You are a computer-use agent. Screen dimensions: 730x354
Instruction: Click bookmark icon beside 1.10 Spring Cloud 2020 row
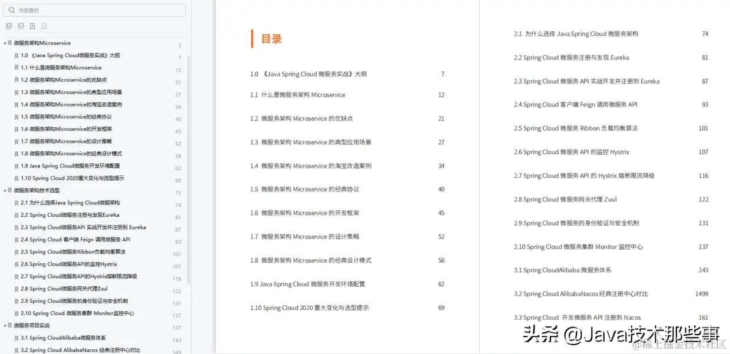pos(16,178)
